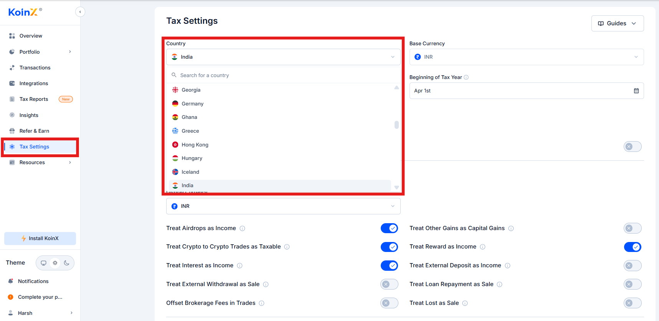659x321 pixels.
Task: Enable Treat External Withdrawal as Sale
Action: pos(389,284)
